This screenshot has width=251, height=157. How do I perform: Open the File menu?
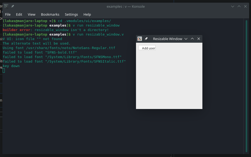click(x=8, y=14)
